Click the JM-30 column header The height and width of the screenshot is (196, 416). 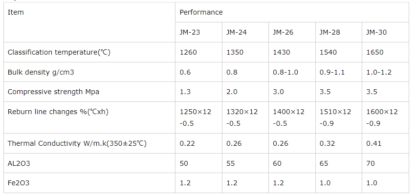(376, 33)
